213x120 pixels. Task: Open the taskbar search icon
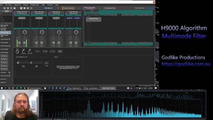coord(6,88)
